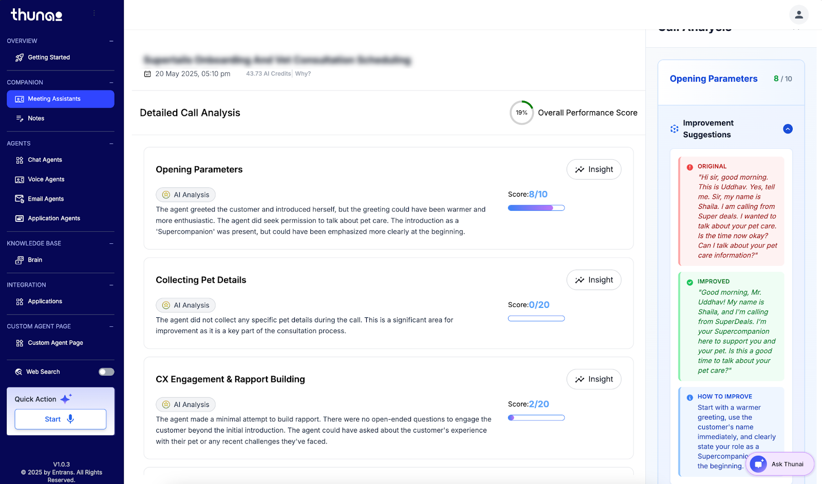The width and height of the screenshot is (822, 484).
Task: Go to Chat Agents
Action: (x=61, y=160)
